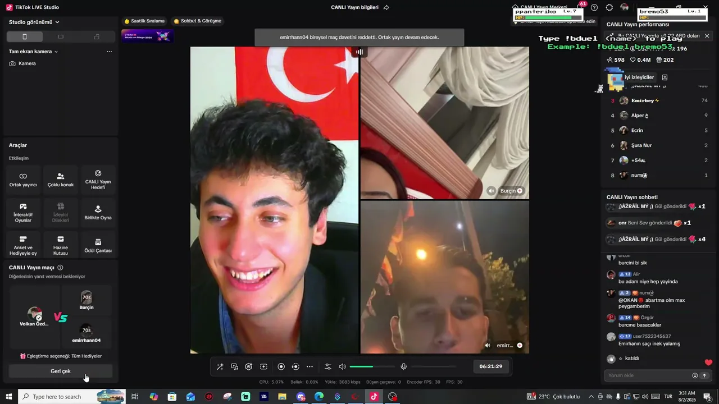Open the Hazine Kutusu tool

click(x=61, y=246)
